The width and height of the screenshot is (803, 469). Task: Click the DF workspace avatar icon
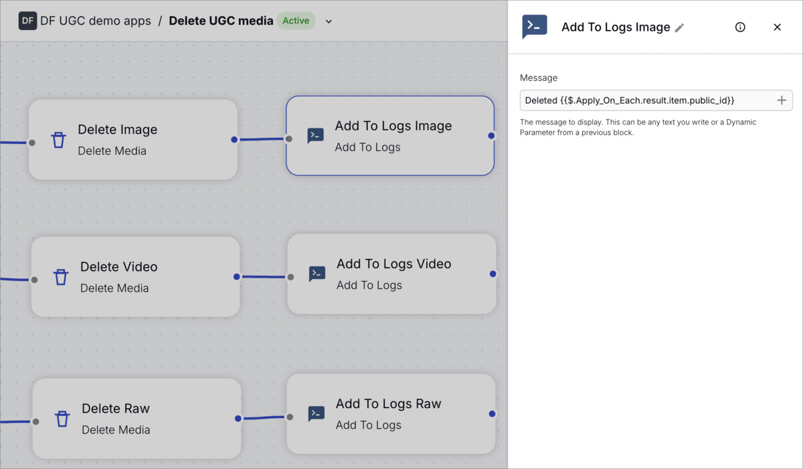point(27,21)
